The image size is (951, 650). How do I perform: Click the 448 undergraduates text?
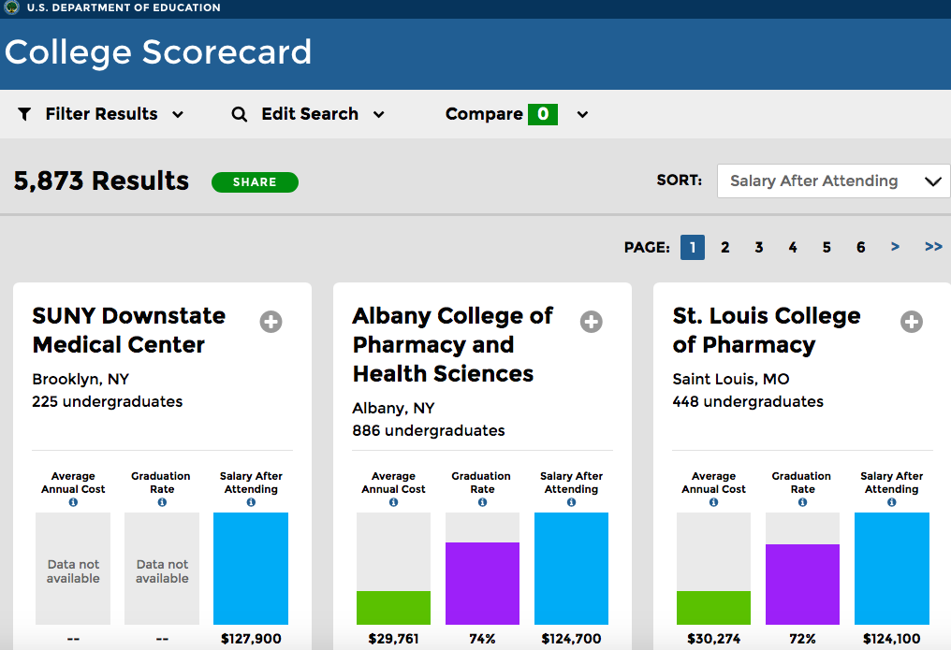[748, 401]
